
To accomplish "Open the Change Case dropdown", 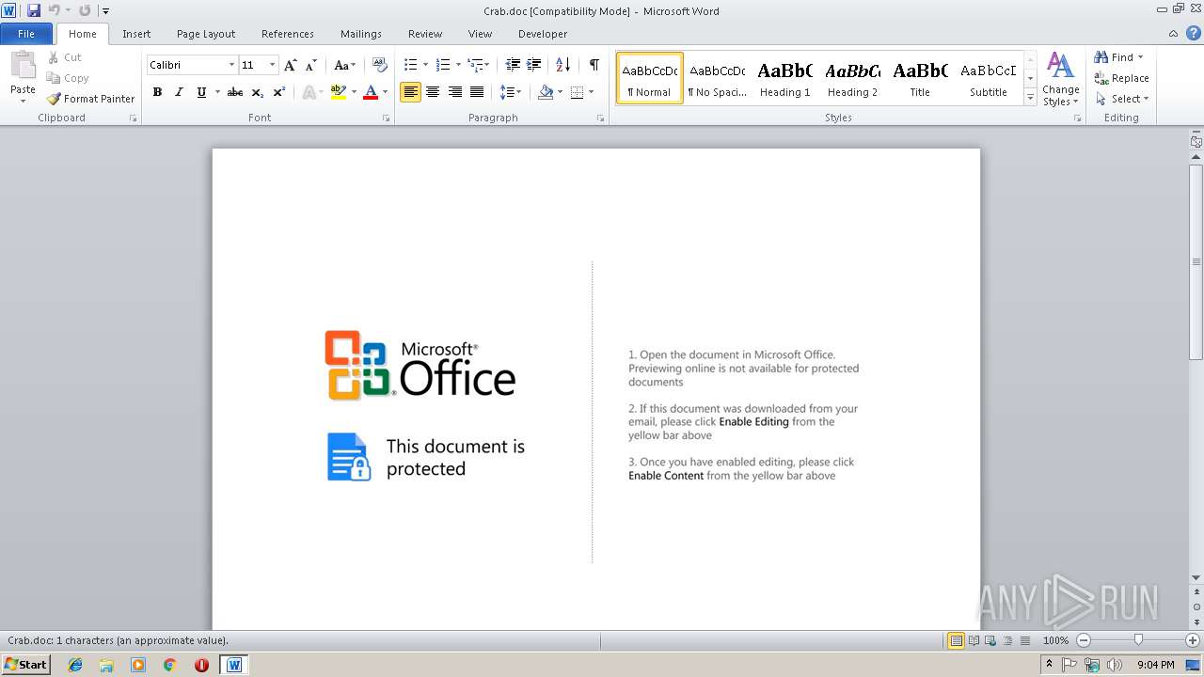I will point(345,65).
